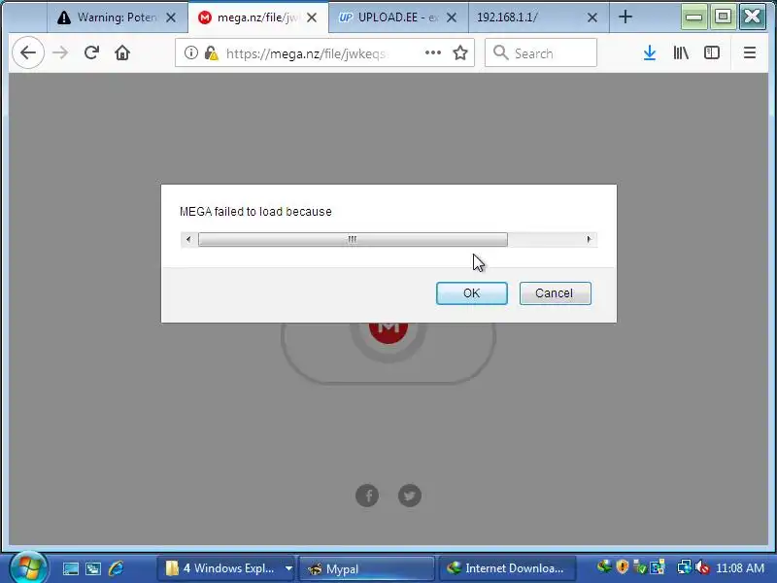Click the horizontal scrollbar thumb in dialog
The image size is (777, 583).
[353, 239]
